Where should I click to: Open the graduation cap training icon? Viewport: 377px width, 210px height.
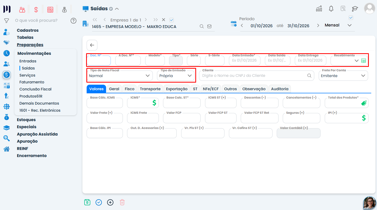tap(355, 8)
